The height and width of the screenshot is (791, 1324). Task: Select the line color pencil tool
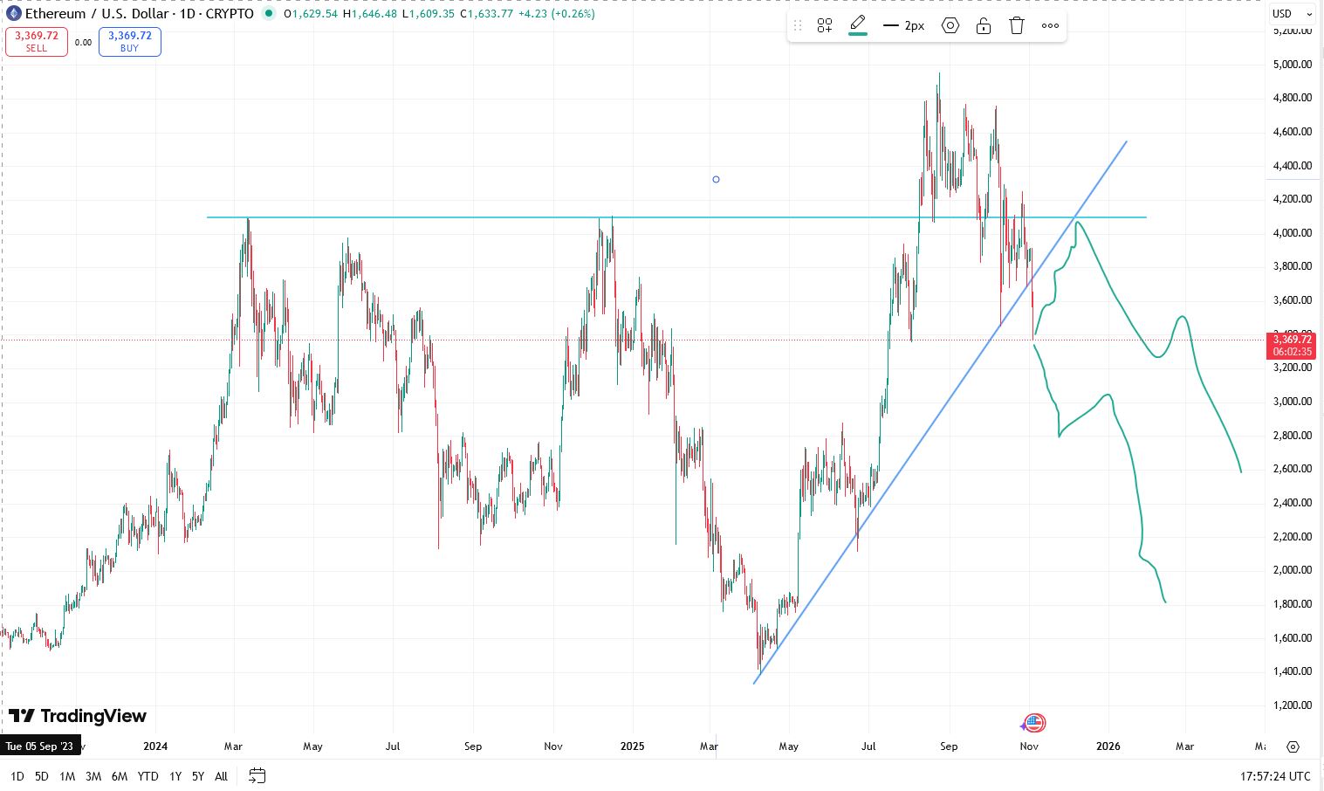pos(857,23)
